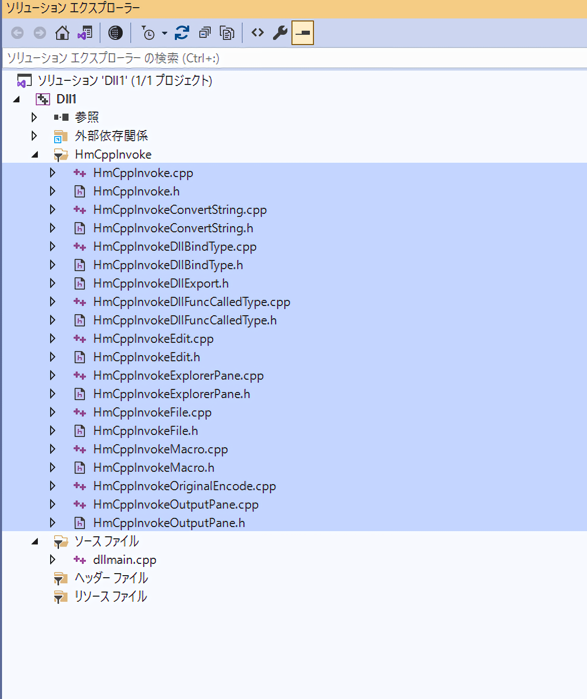Open Properties using the wrench icon
The width and height of the screenshot is (587, 699).
coord(280,33)
